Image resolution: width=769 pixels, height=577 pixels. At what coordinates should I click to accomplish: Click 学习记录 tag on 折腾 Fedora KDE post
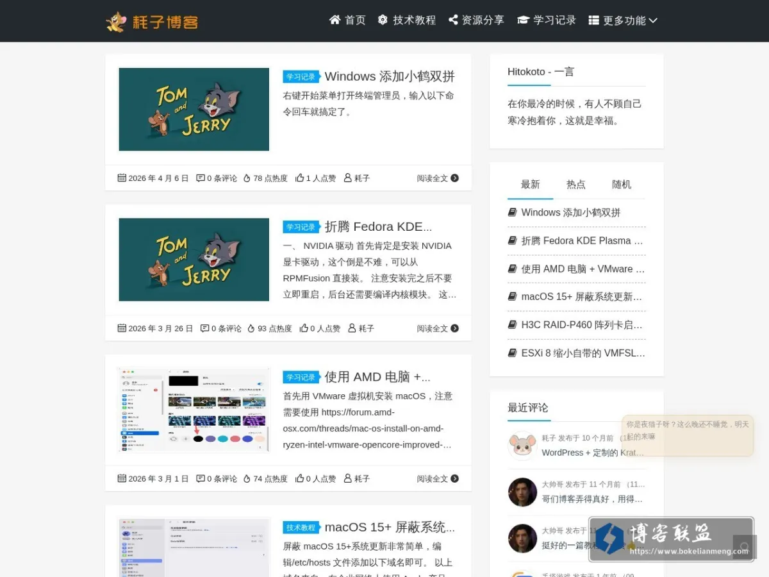(301, 227)
